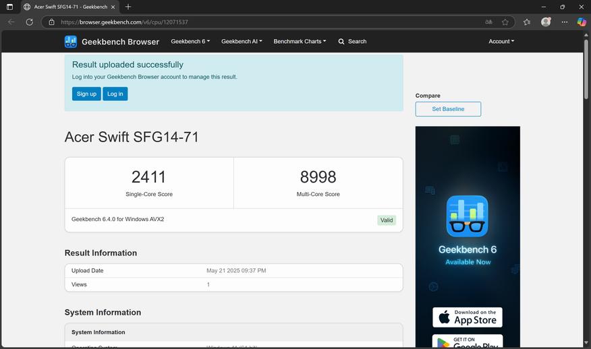The height and width of the screenshot is (349, 591).
Task: Open Get it on Google Play badge
Action: (x=468, y=341)
